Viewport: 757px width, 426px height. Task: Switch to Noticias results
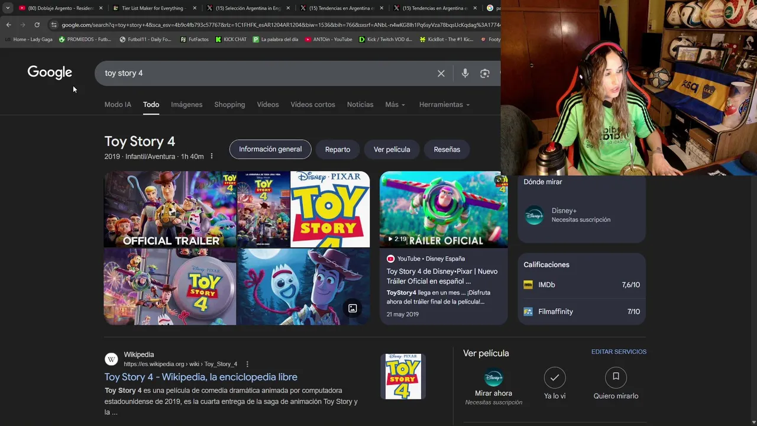pyautogui.click(x=360, y=105)
